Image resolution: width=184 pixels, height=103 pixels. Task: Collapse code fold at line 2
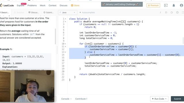coord(66,22)
